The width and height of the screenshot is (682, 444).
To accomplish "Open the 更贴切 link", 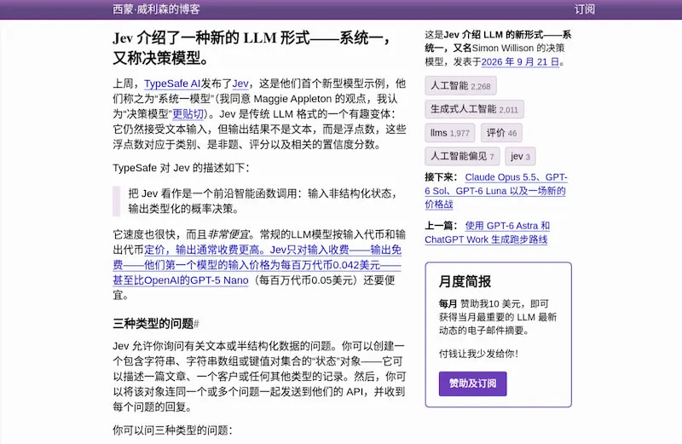I will tap(188, 114).
